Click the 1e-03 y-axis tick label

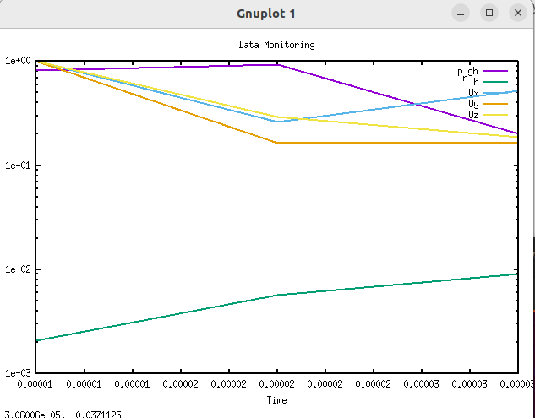(18, 373)
